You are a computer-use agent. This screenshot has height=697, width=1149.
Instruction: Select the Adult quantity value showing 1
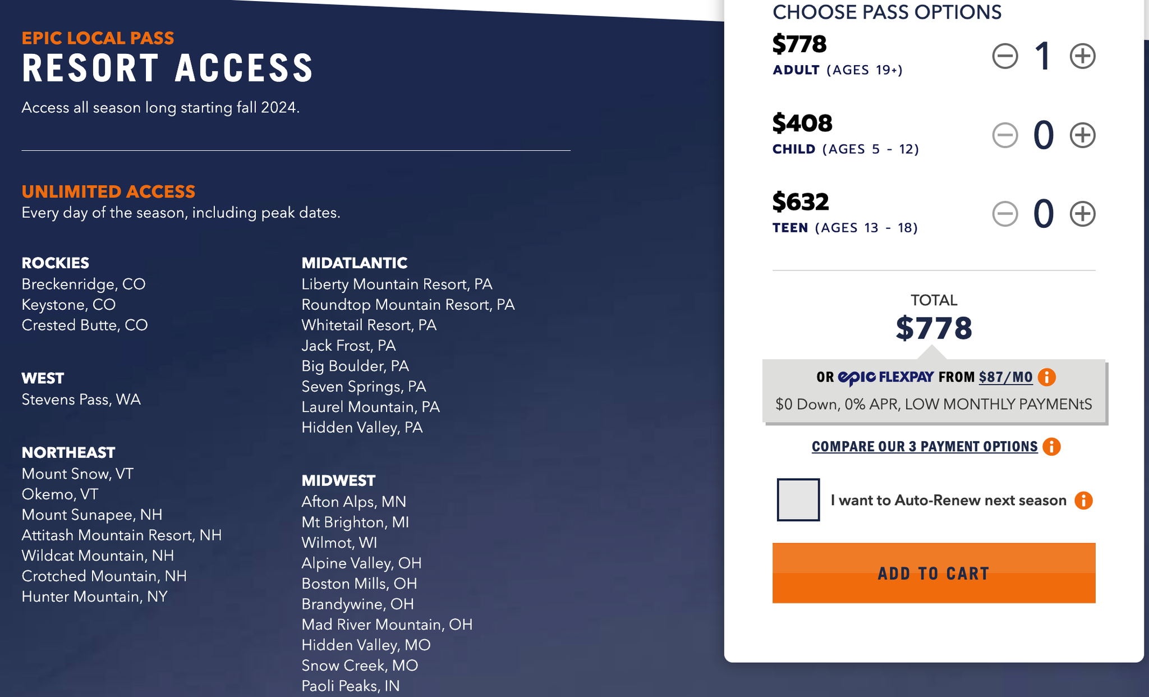1044,56
